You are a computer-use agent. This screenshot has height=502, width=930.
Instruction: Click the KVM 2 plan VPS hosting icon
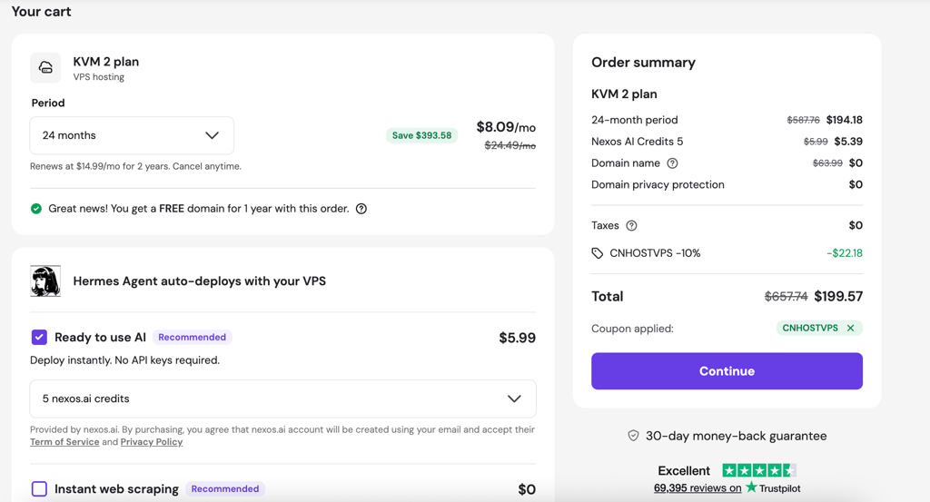(45, 67)
